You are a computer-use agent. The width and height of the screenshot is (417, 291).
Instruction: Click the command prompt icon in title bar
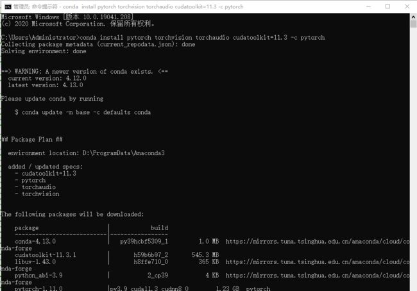8,6
